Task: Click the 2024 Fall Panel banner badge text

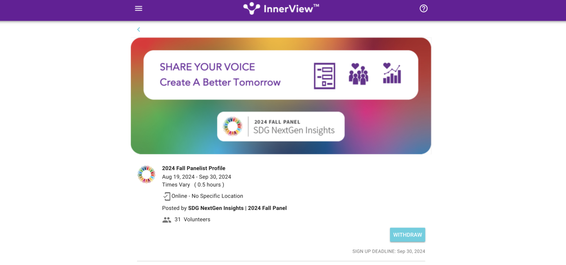Action: [277, 122]
